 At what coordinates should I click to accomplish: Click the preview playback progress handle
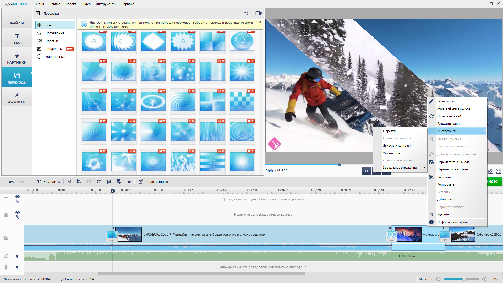click(x=339, y=165)
